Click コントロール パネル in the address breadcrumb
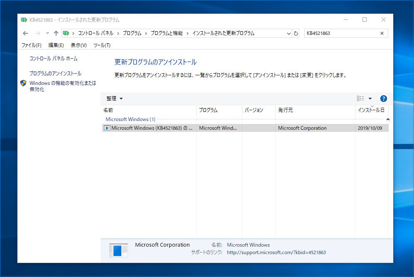Viewport: 414px width, 277px height. tap(96, 33)
